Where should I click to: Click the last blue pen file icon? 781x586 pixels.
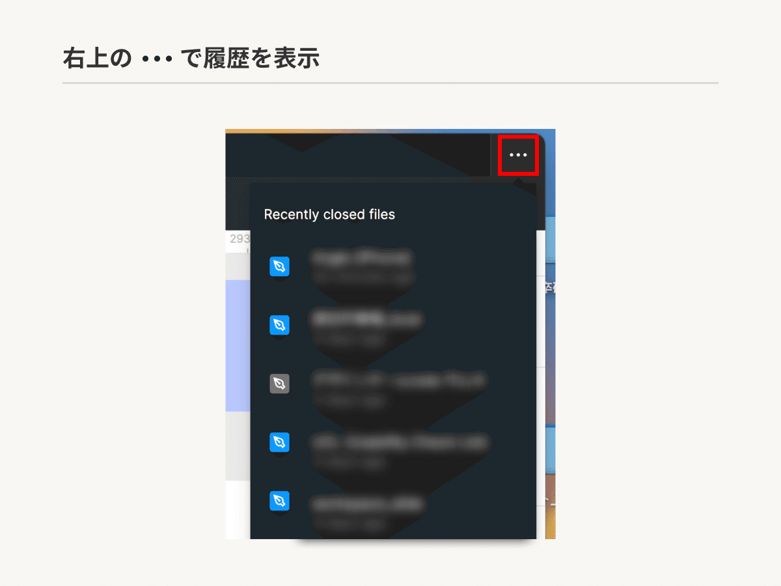pyautogui.click(x=279, y=501)
